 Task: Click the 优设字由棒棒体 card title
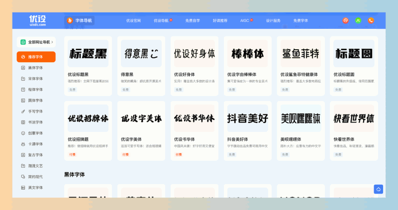[242, 75]
